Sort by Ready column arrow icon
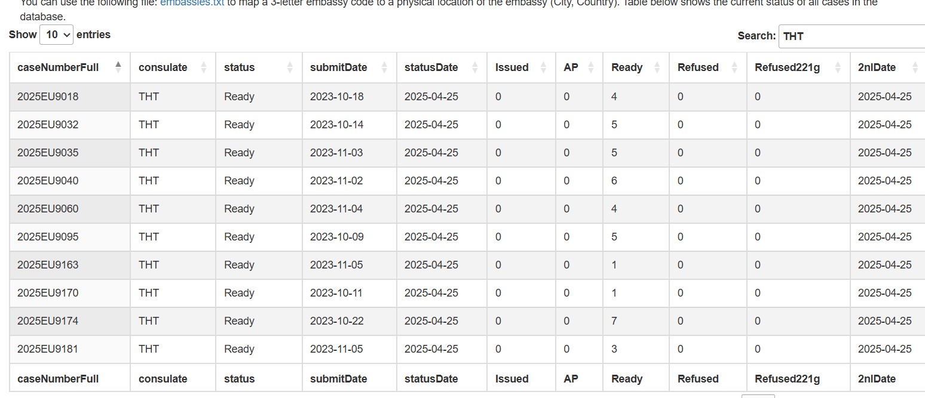 click(x=657, y=67)
